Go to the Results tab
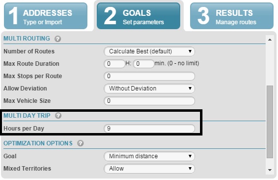The height and width of the screenshot is (180, 278). [x=232, y=16]
